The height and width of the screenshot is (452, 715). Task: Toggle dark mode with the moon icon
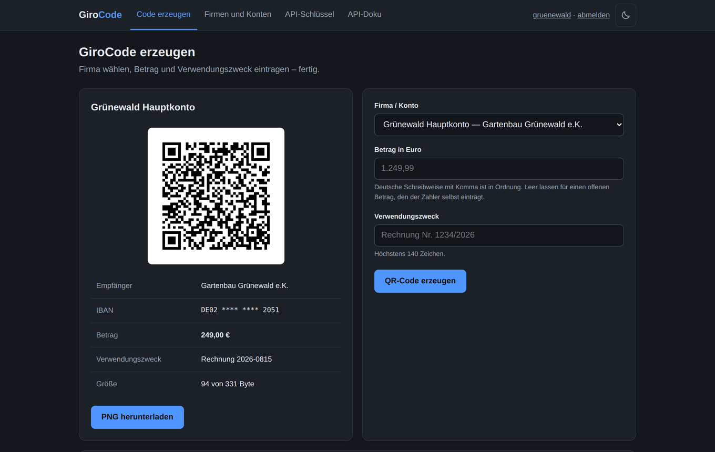[626, 15]
